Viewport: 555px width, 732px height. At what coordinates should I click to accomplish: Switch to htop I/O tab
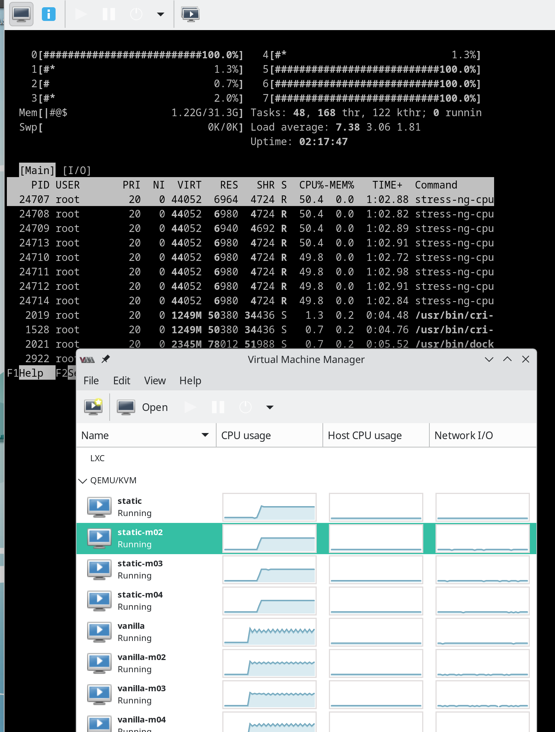pyautogui.click(x=77, y=170)
